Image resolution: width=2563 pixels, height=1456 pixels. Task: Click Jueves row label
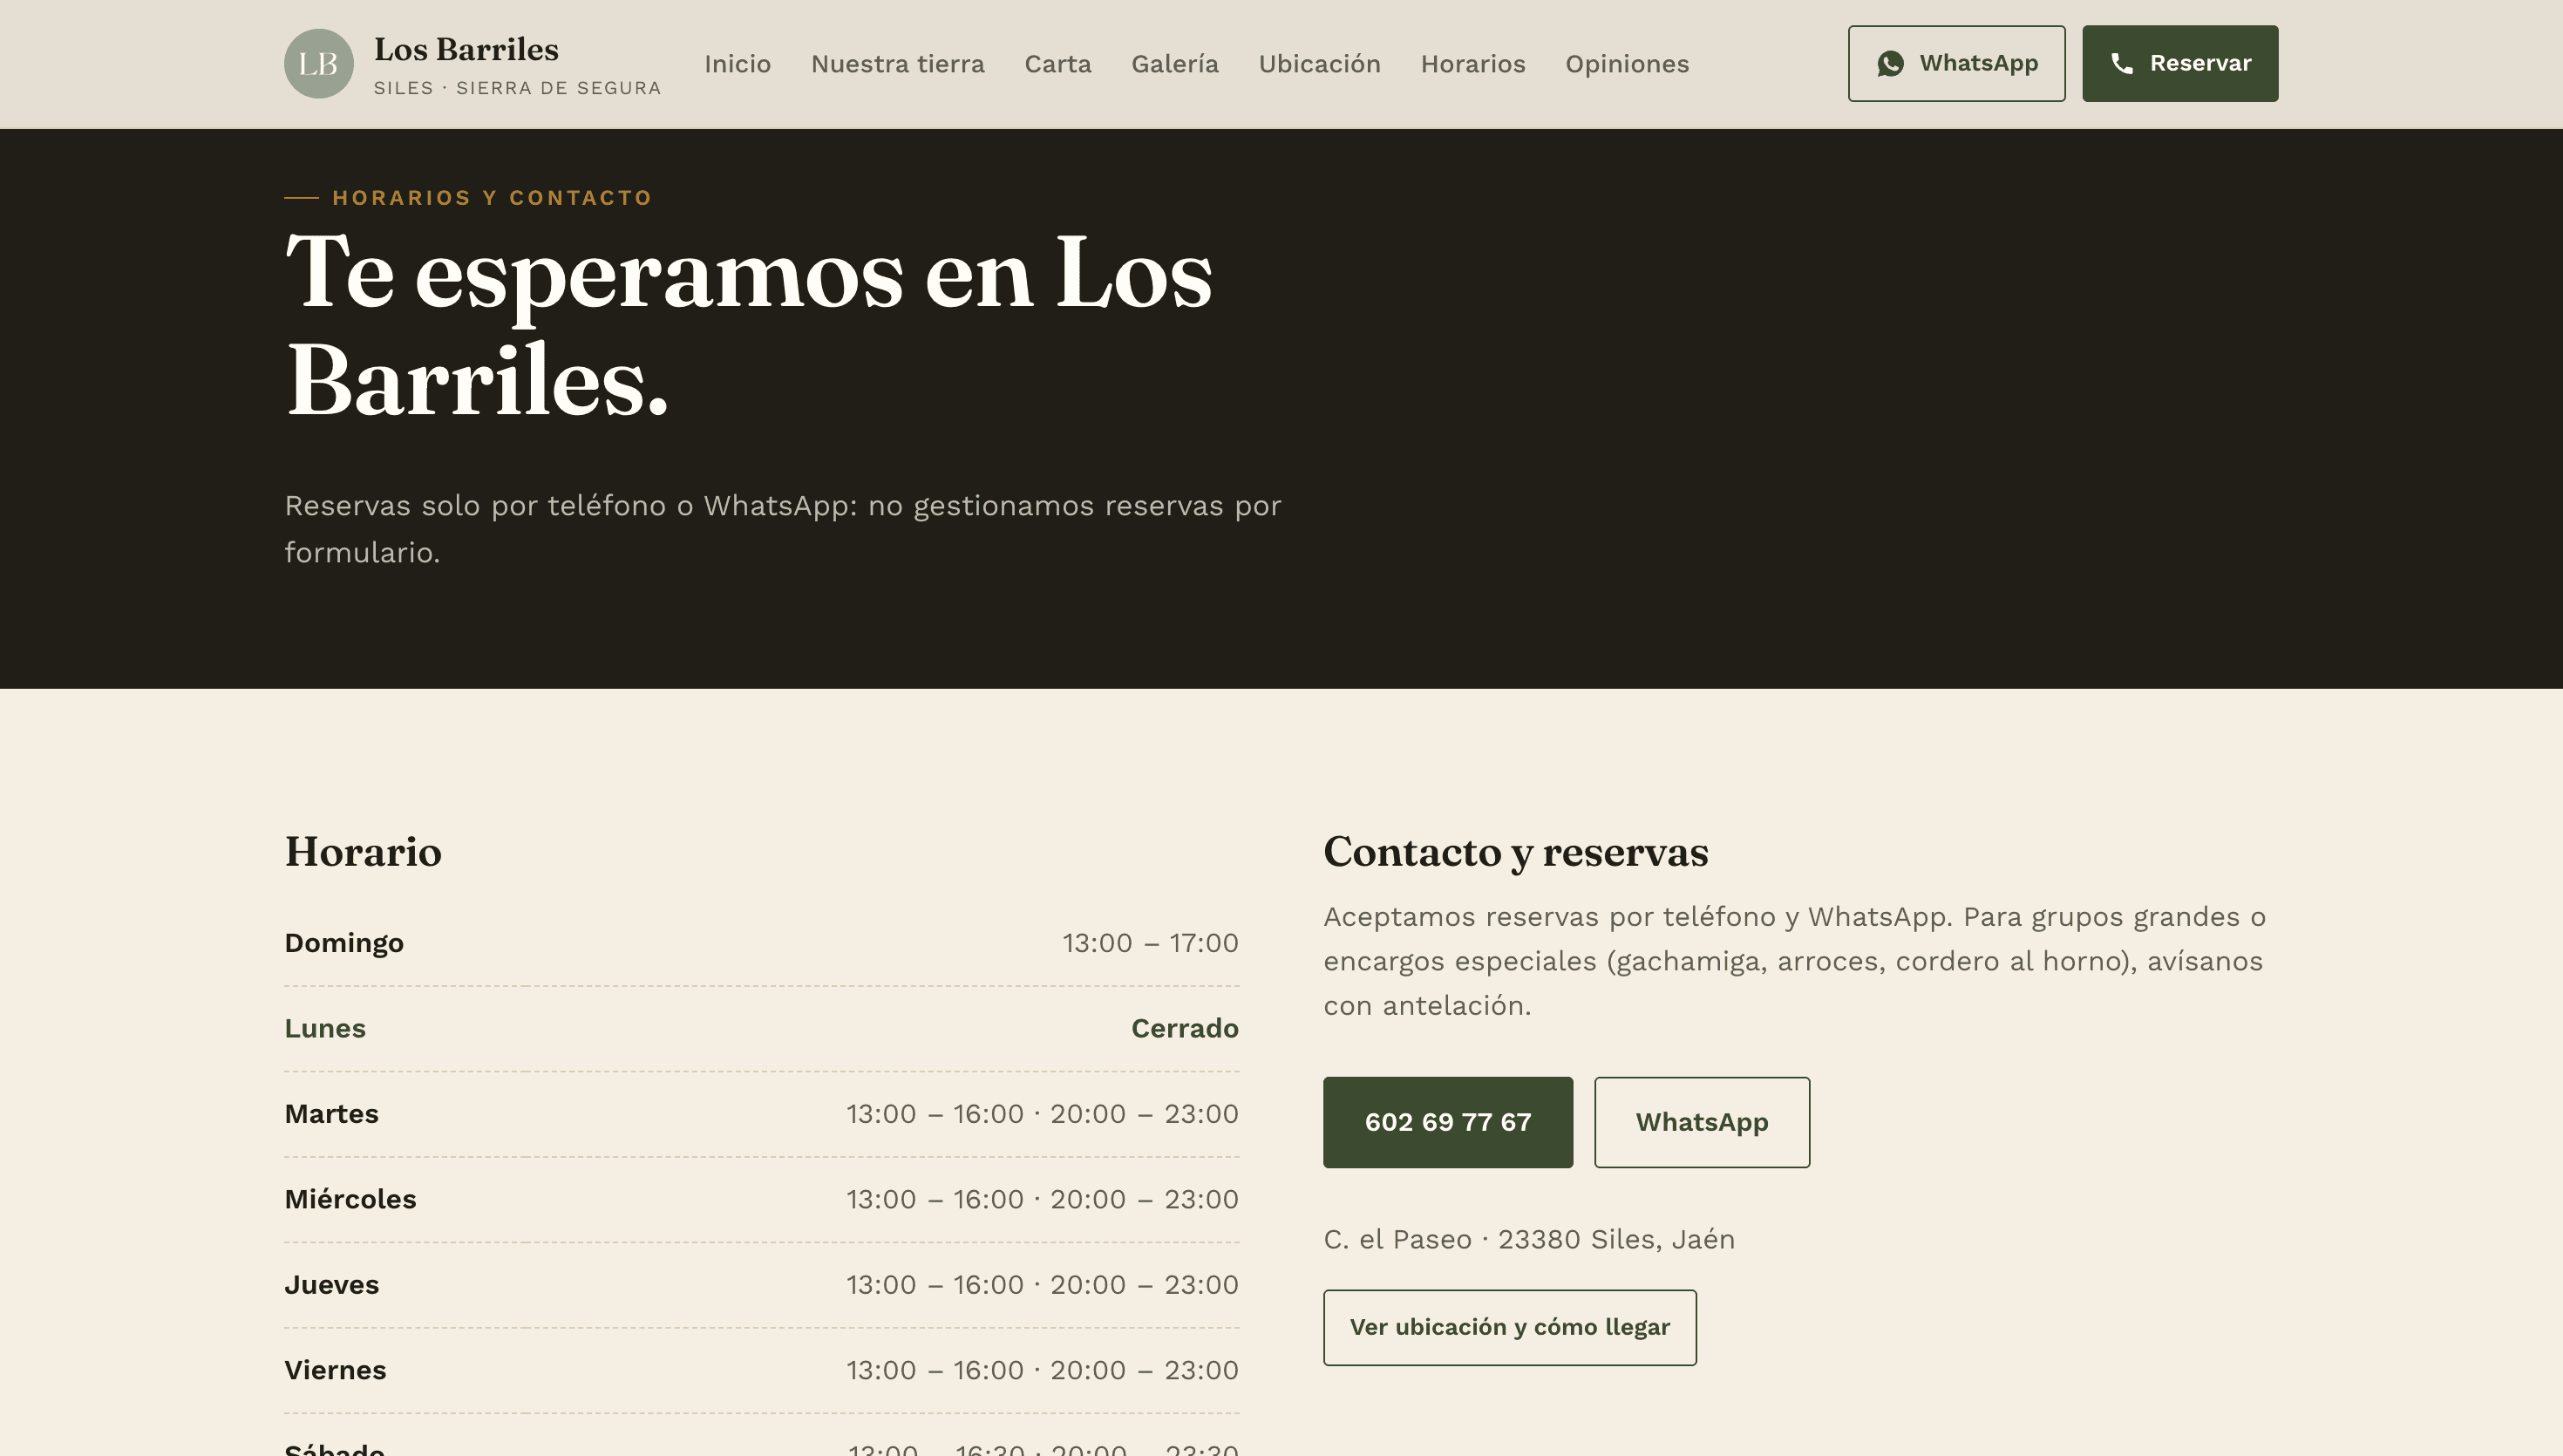(331, 1285)
